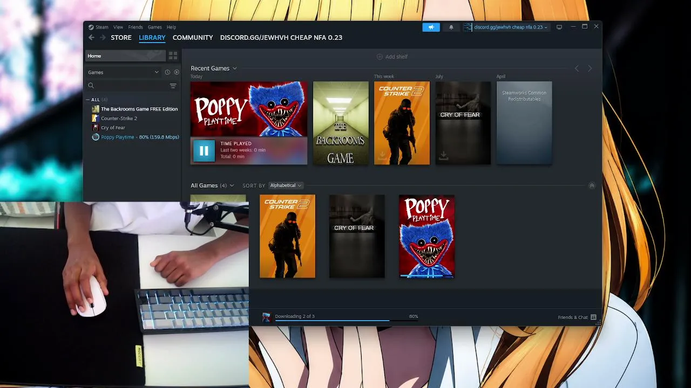The height and width of the screenshot is (388, 691).
Task: Toggle the ready-to-play filter
Action: [x=177, y=72]
